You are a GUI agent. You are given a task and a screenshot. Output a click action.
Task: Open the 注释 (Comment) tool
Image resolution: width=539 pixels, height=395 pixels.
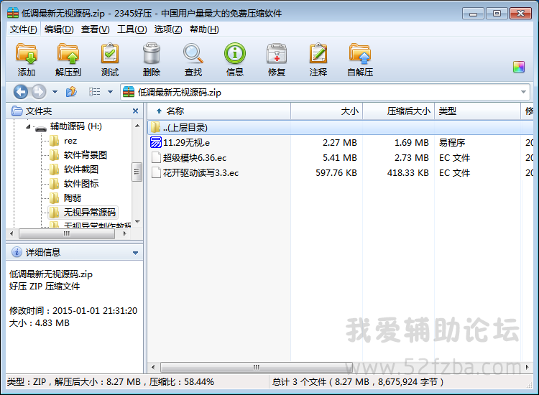[318, 54]
